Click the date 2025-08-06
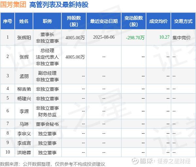196x167 pixels. [104, 37]
